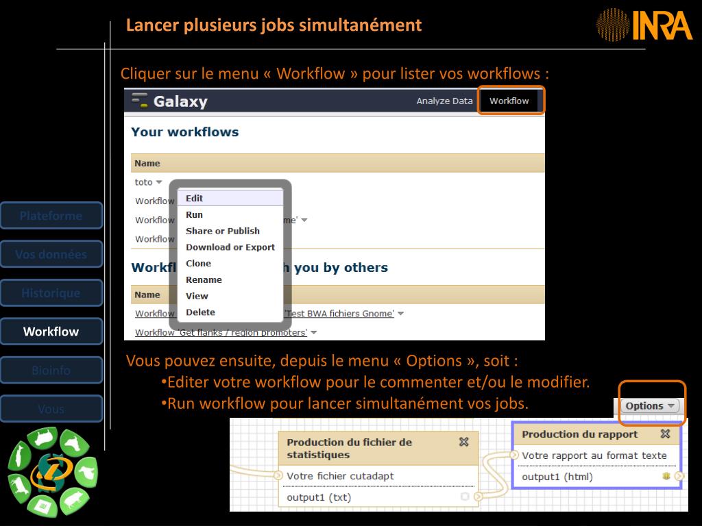702x526 pixels.
Task: Go to the Bioinfo sidebar section
Action: [51, 371]
